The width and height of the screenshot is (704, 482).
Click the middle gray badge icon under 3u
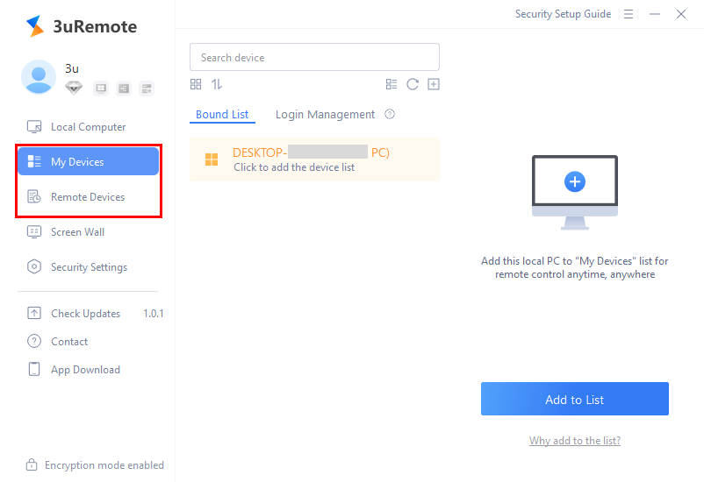coord(124,89)
